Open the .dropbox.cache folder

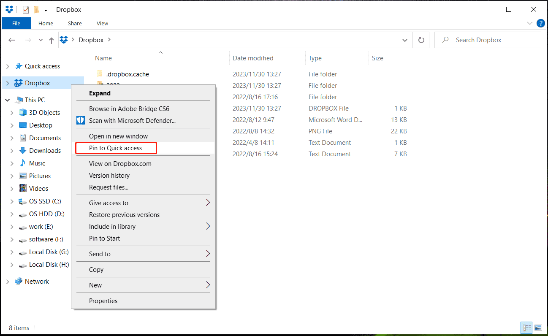pyautogui.click(x=128, y=74)
